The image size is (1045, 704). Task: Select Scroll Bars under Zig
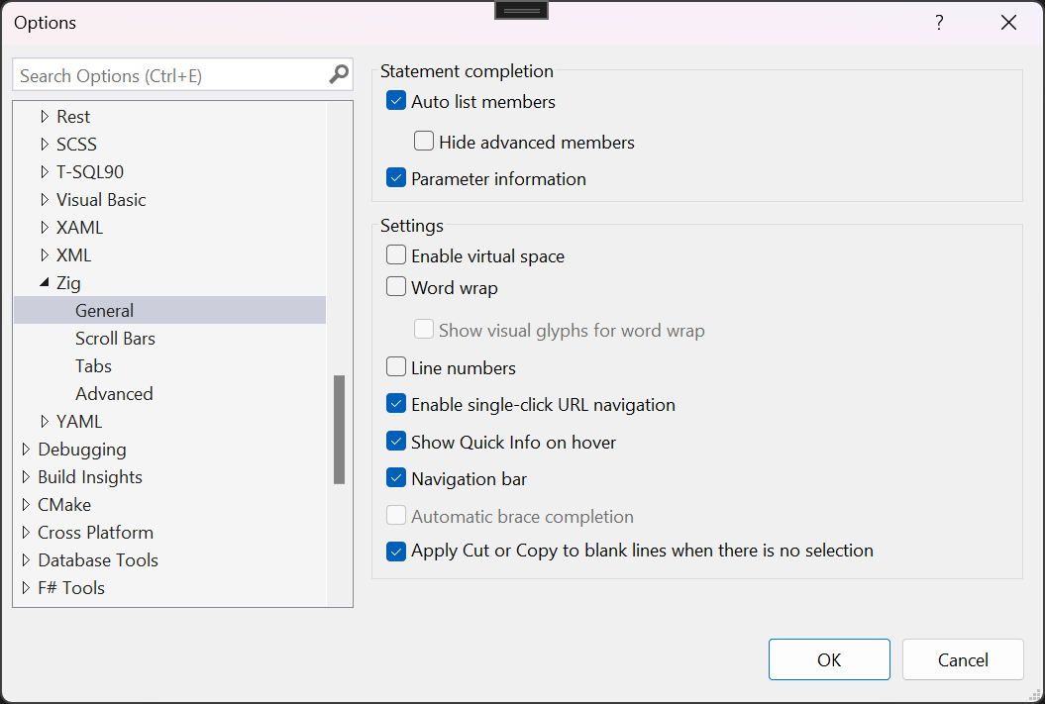point(115,338)
